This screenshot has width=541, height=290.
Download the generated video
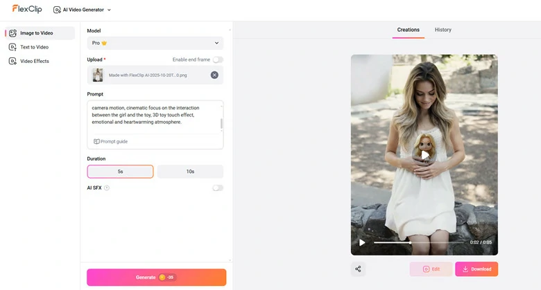tap(476, 269)
